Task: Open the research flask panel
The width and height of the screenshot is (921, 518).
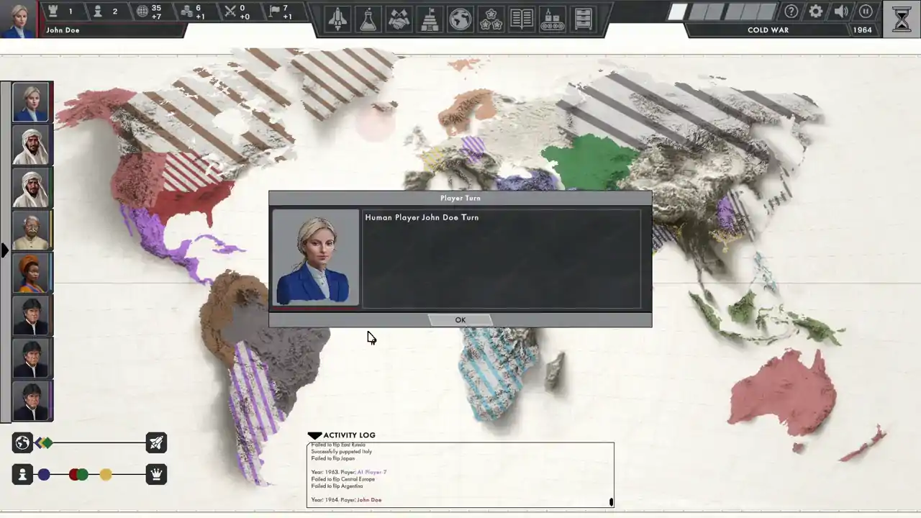Action: tap(368, 18)
